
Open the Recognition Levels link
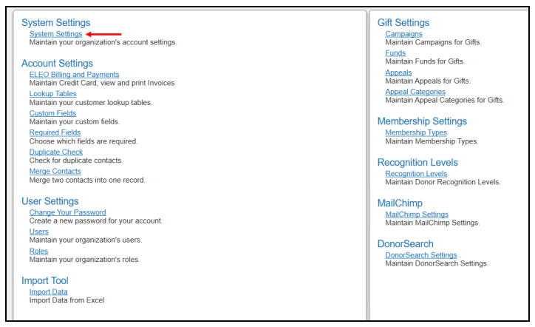pyautogui.click(x=416, y=174)
